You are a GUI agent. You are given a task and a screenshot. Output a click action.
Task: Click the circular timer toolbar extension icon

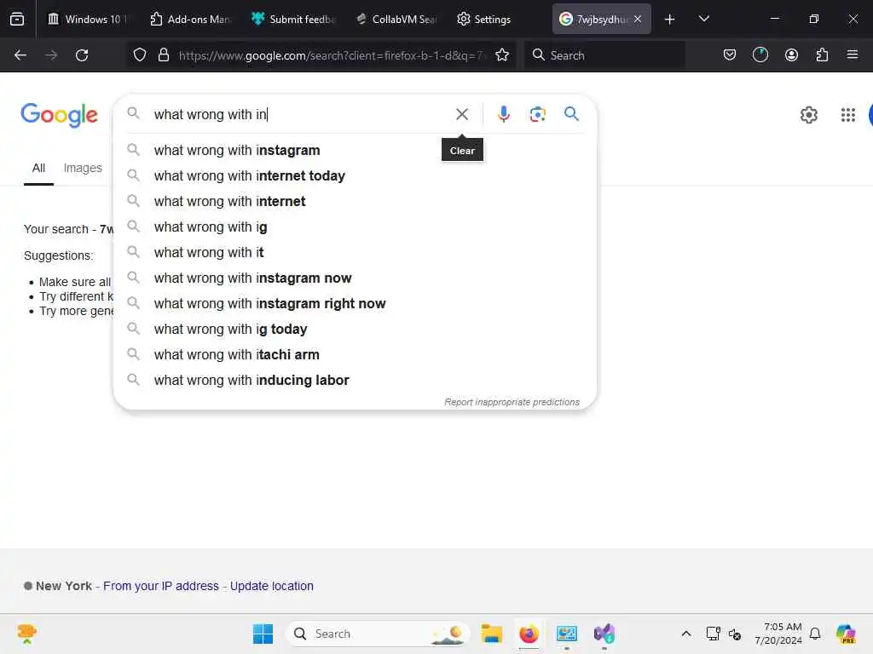[760, 55]
